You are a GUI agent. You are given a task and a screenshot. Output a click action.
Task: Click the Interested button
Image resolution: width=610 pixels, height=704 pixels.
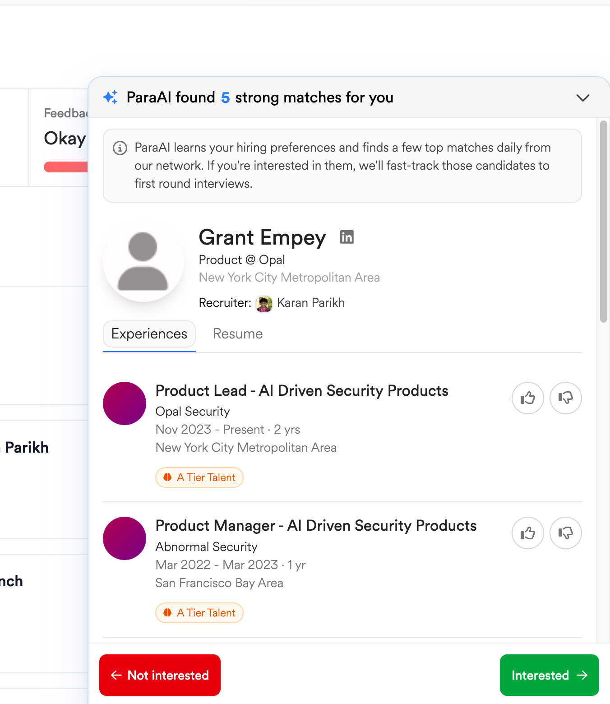(550, 675)
